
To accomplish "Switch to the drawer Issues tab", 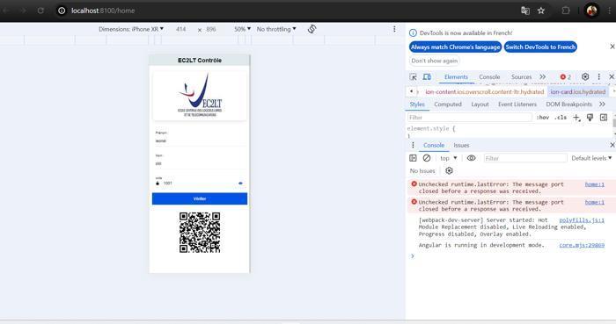I will 461,146.
